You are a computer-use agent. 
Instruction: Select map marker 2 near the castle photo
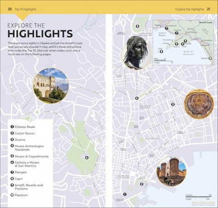pyautogui.click(x=141, y=184)
